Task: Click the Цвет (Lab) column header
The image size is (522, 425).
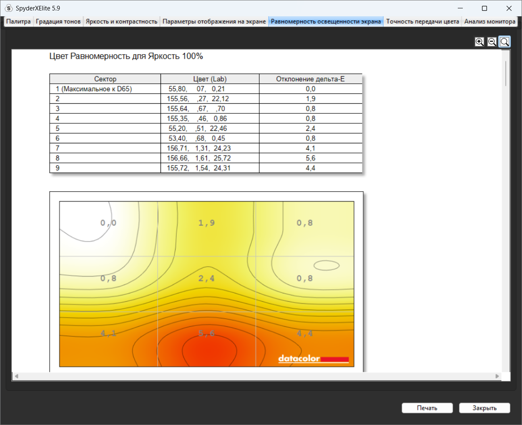Action: 210,79
